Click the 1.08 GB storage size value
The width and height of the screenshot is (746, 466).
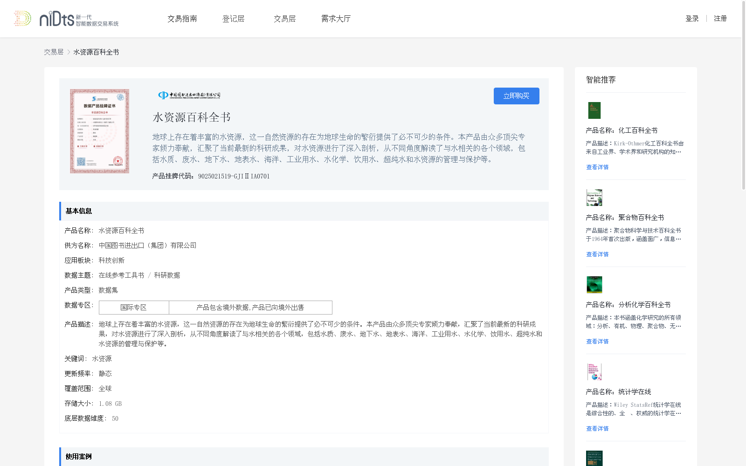click(x=110, y=404)
